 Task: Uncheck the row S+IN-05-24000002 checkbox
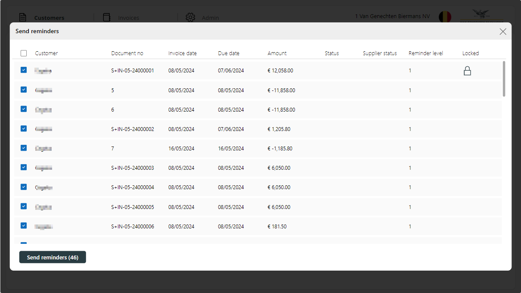point(24,128)
